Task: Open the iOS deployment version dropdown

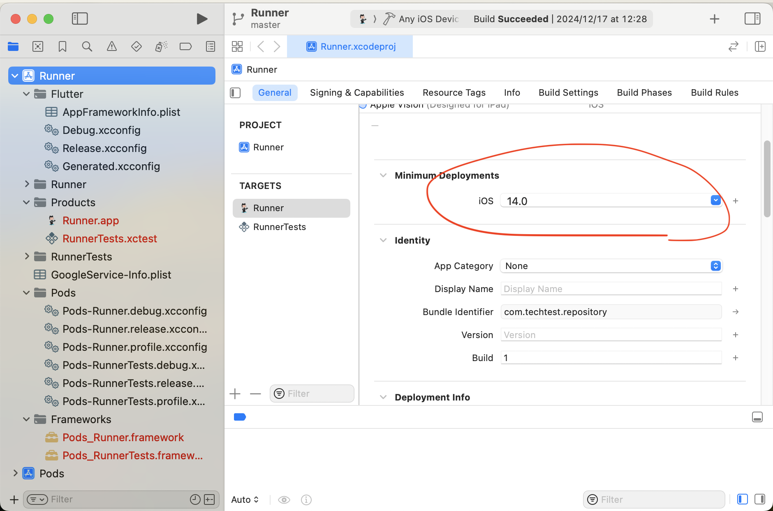Action: click(715, 200)
